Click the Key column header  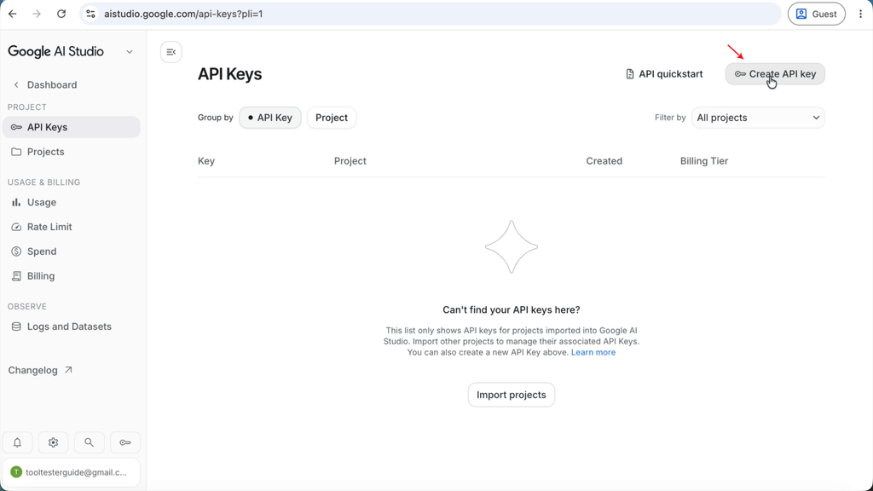[206, 161]
